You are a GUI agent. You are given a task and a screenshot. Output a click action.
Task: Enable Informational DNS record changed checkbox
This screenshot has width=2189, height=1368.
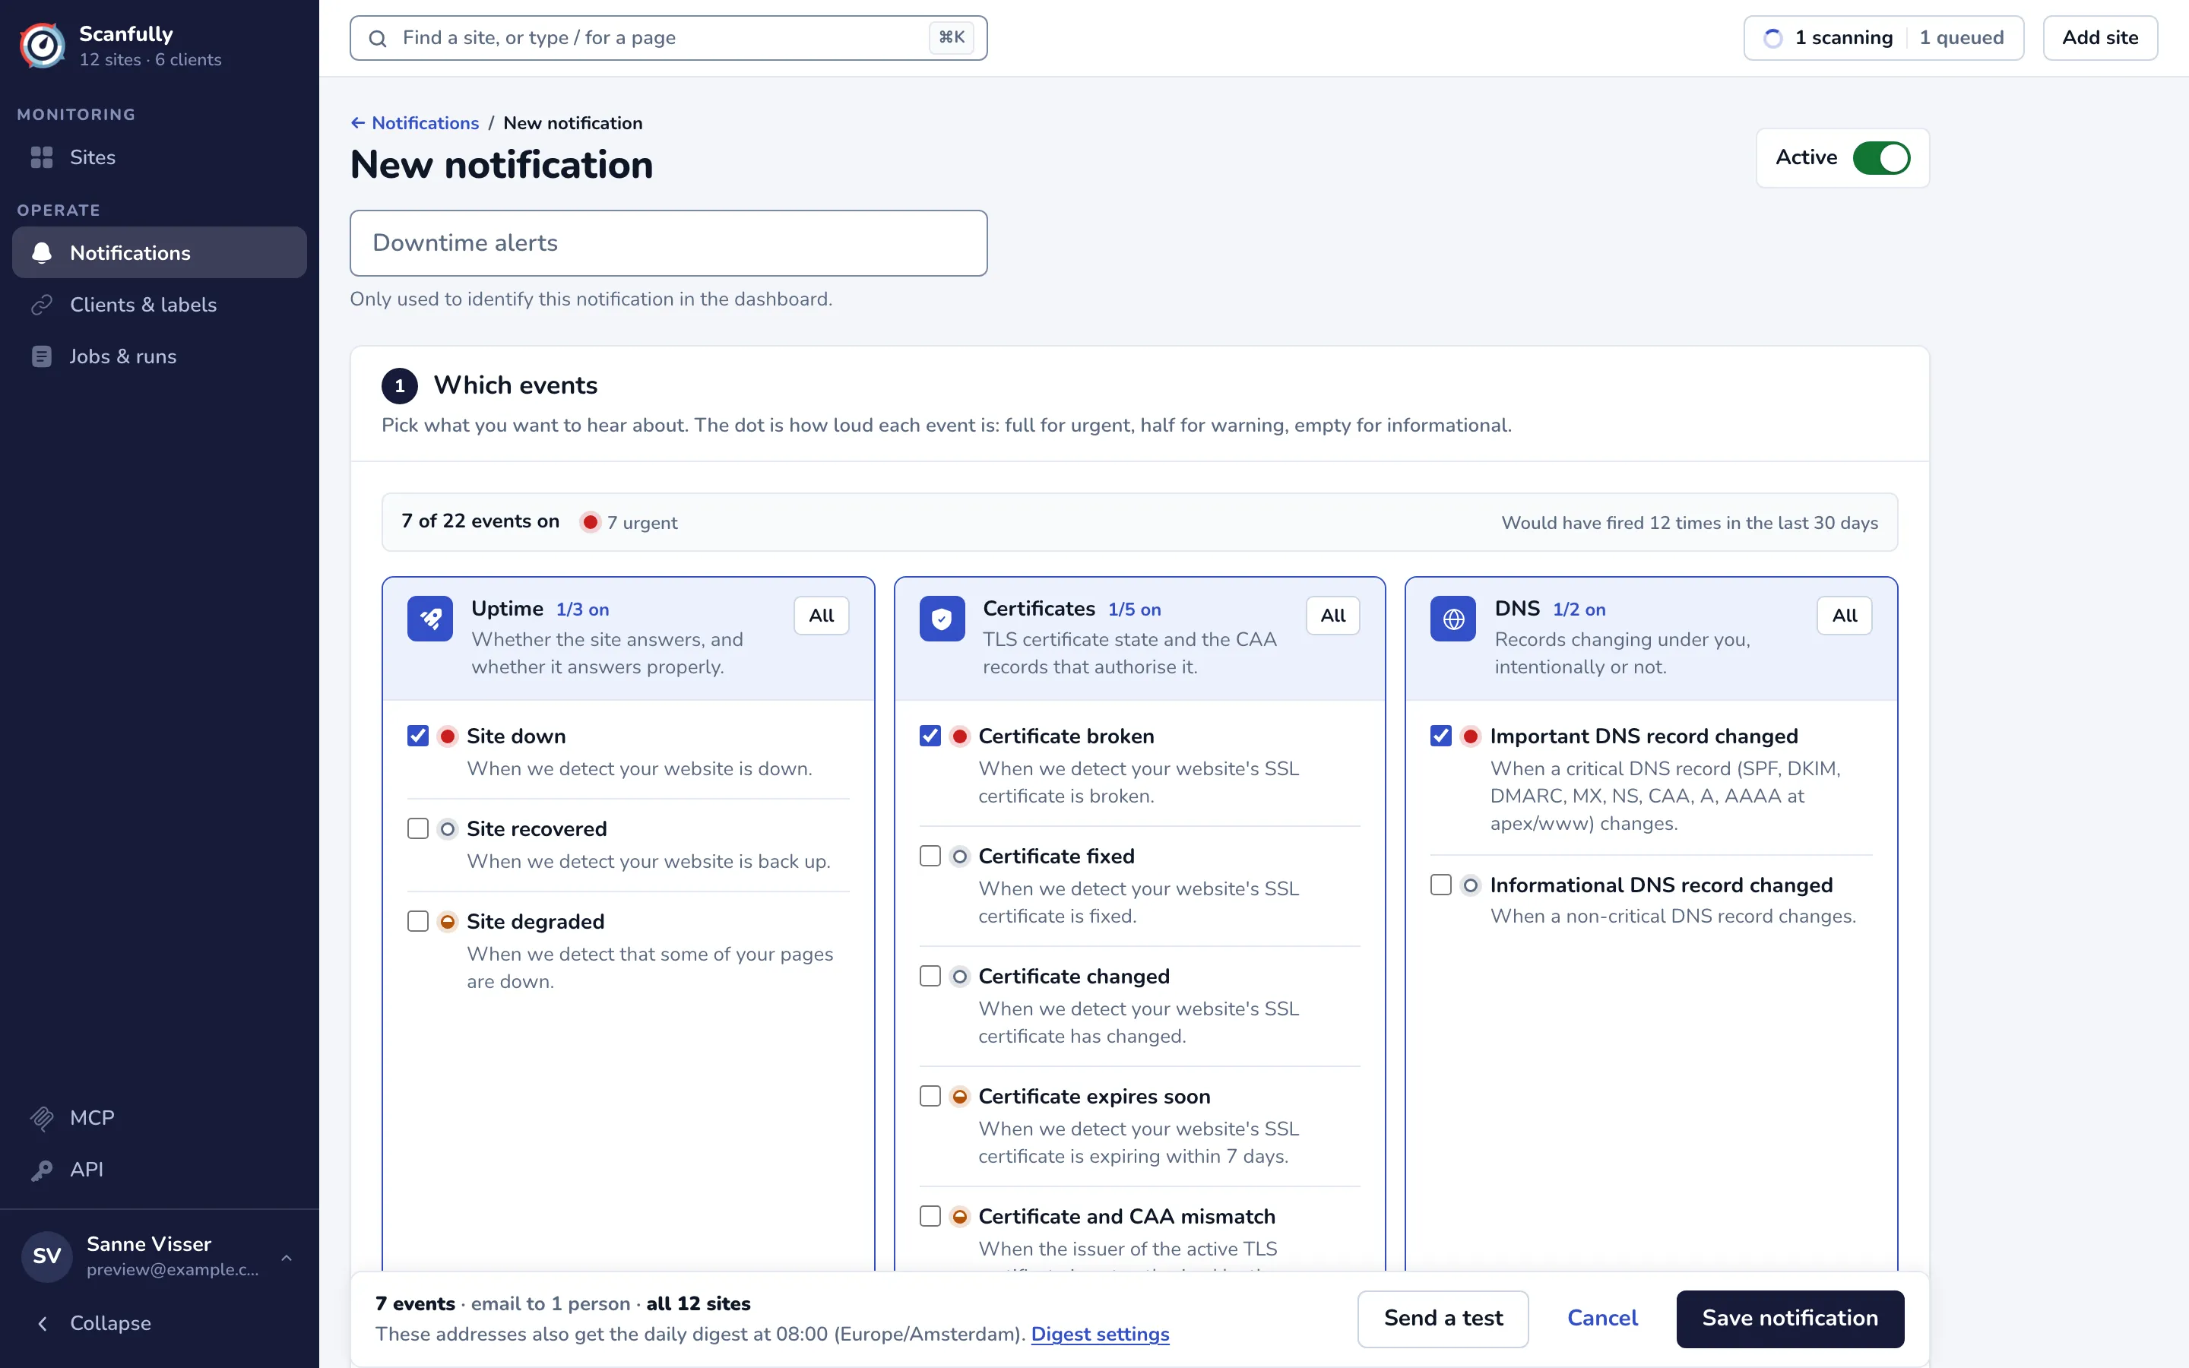(x=1441, y=885)
